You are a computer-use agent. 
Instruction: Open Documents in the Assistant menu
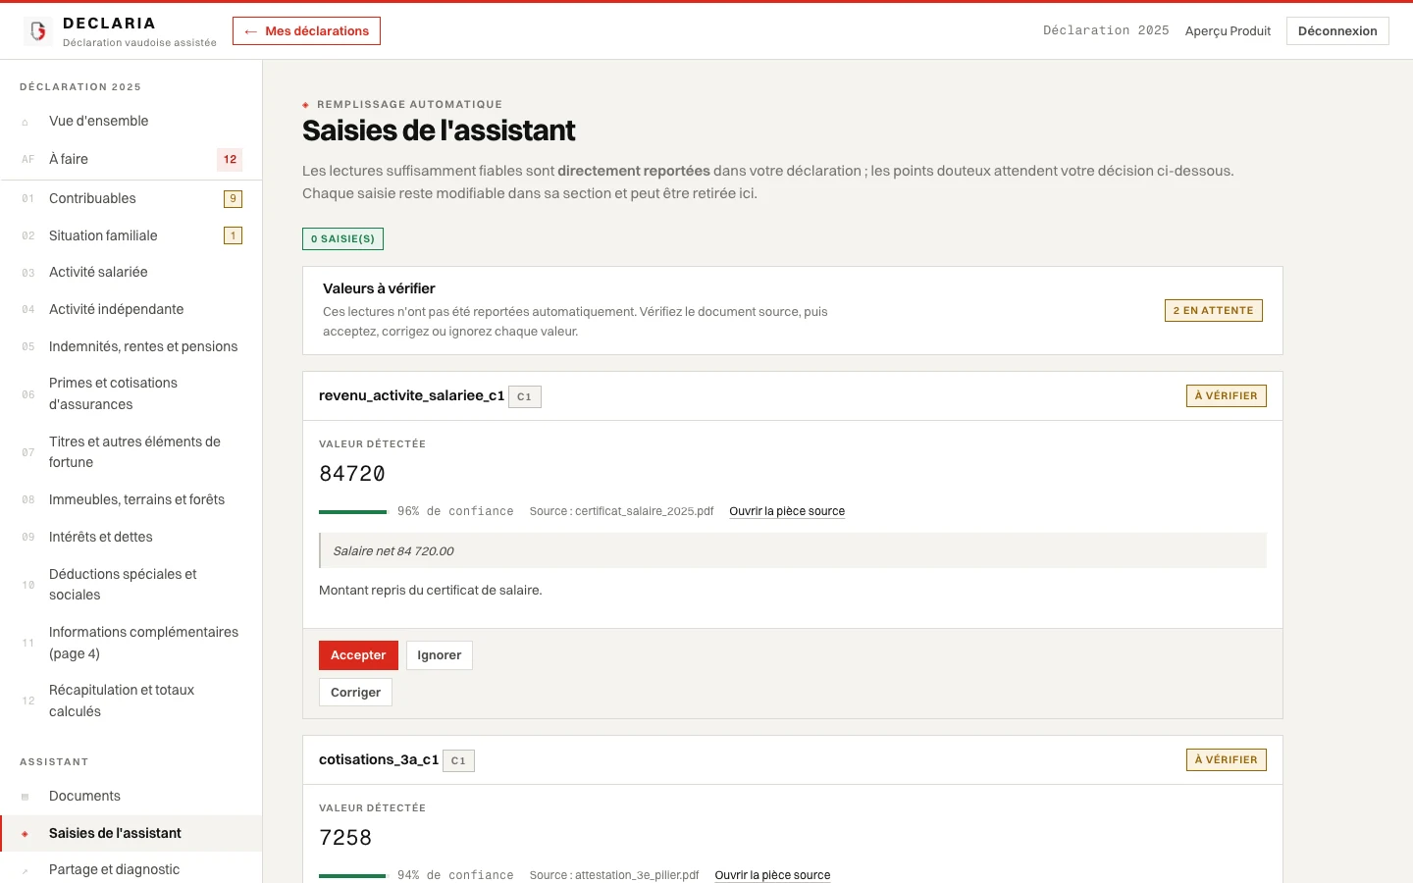click(131, 796)
